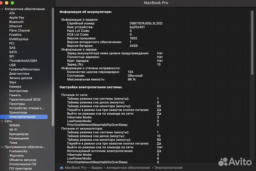
Task: Select Объекты запуска in the sidebar
Action: pyautogui.click(x=22, y=160)
